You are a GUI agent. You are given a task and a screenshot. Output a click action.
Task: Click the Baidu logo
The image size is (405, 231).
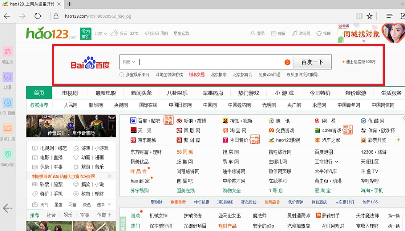tap(90, 63)
